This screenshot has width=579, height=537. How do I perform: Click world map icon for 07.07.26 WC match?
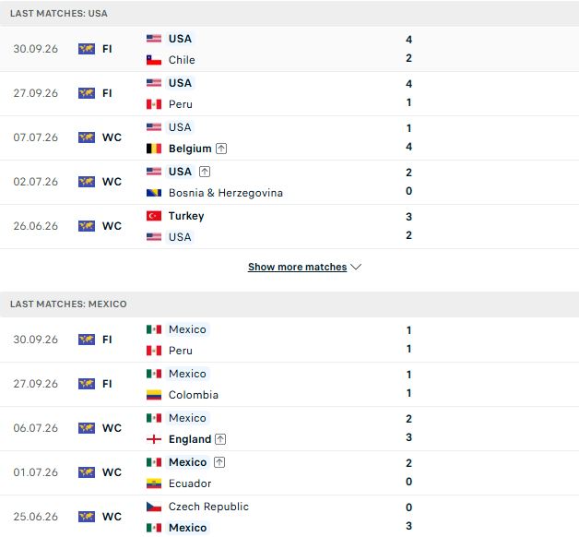(x=87, y=137)
